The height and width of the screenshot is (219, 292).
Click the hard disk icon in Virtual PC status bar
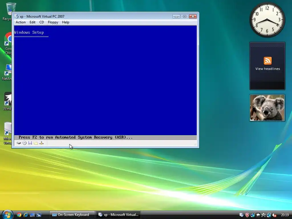pyautogui.click(x=19, y=143)
